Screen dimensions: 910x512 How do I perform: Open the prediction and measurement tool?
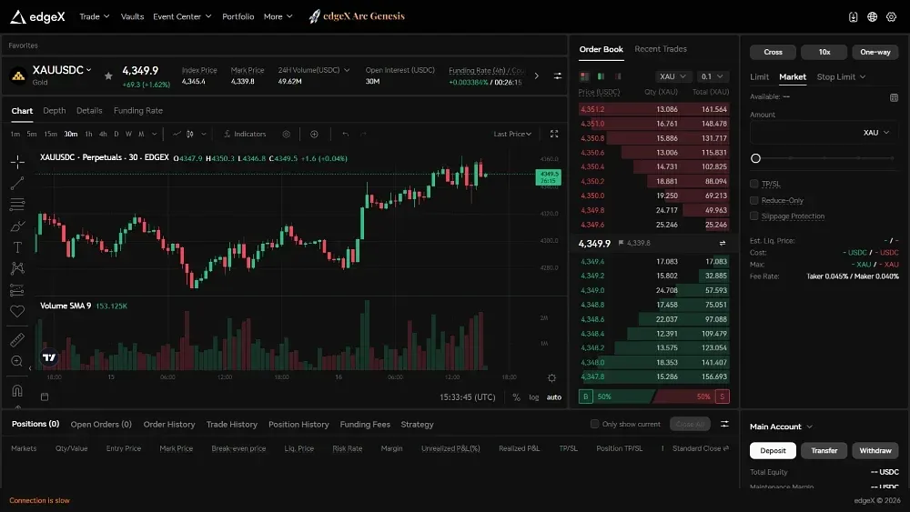tap(17, 290)
